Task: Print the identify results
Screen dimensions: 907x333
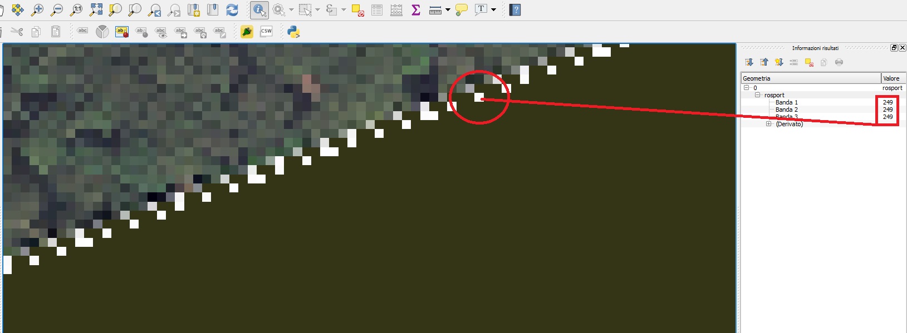Action: click(839, 62)
